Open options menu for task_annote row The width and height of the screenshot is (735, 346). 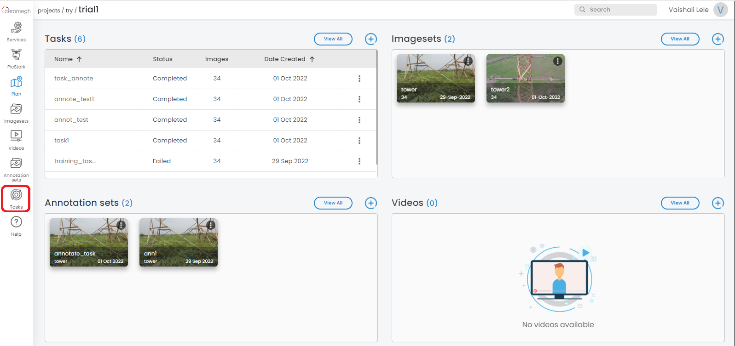coord(359,79)
